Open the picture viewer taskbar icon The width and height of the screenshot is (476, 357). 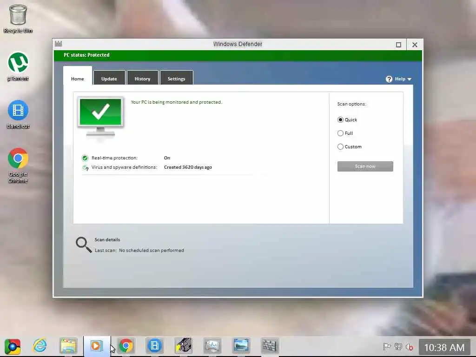(241, 346)
